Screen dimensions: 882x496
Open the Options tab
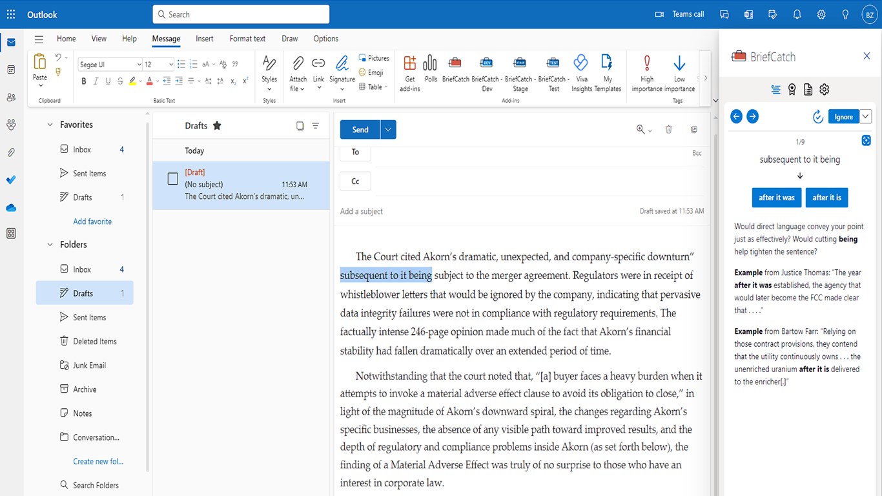(x=326, y=39)
